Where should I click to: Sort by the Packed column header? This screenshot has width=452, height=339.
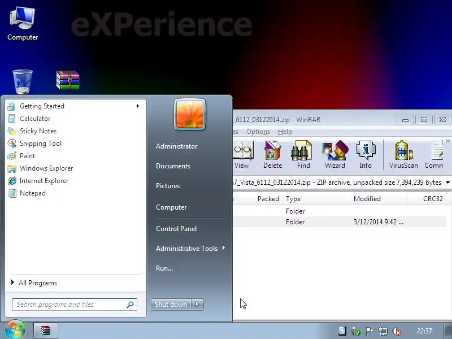(268, 199)
